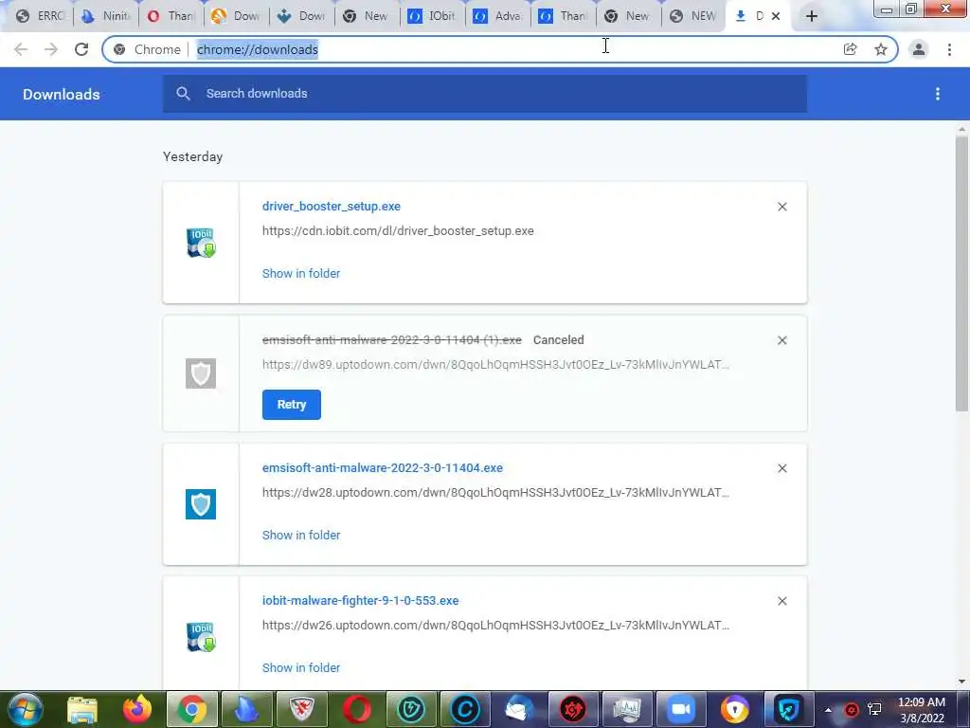Remove emsisoft-anti-malware-2022-3-0-11404.exe entry
This screenshot has height=728, width=970.
[781, 468]
